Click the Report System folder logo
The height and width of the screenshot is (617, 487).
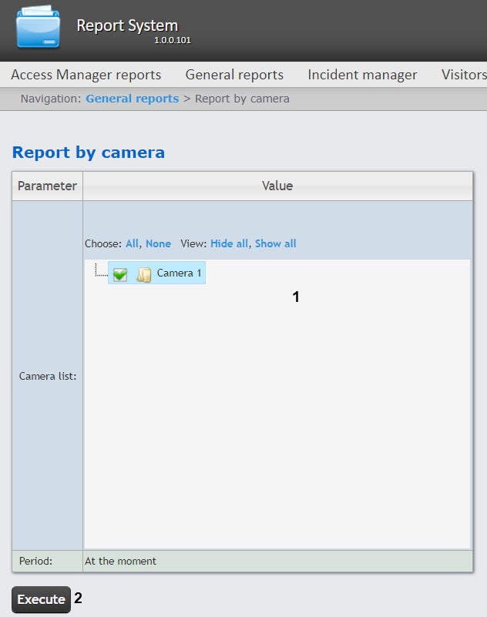click(38, 29)
